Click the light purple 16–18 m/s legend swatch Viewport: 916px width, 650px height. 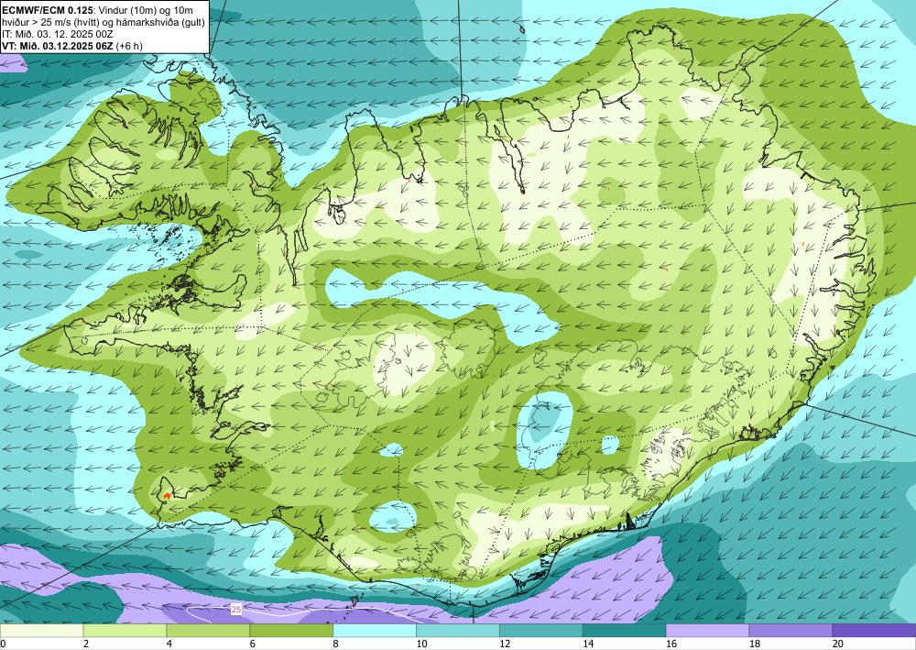tap(707, 631)
